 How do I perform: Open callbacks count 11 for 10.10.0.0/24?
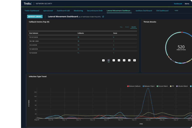[78, 53]
